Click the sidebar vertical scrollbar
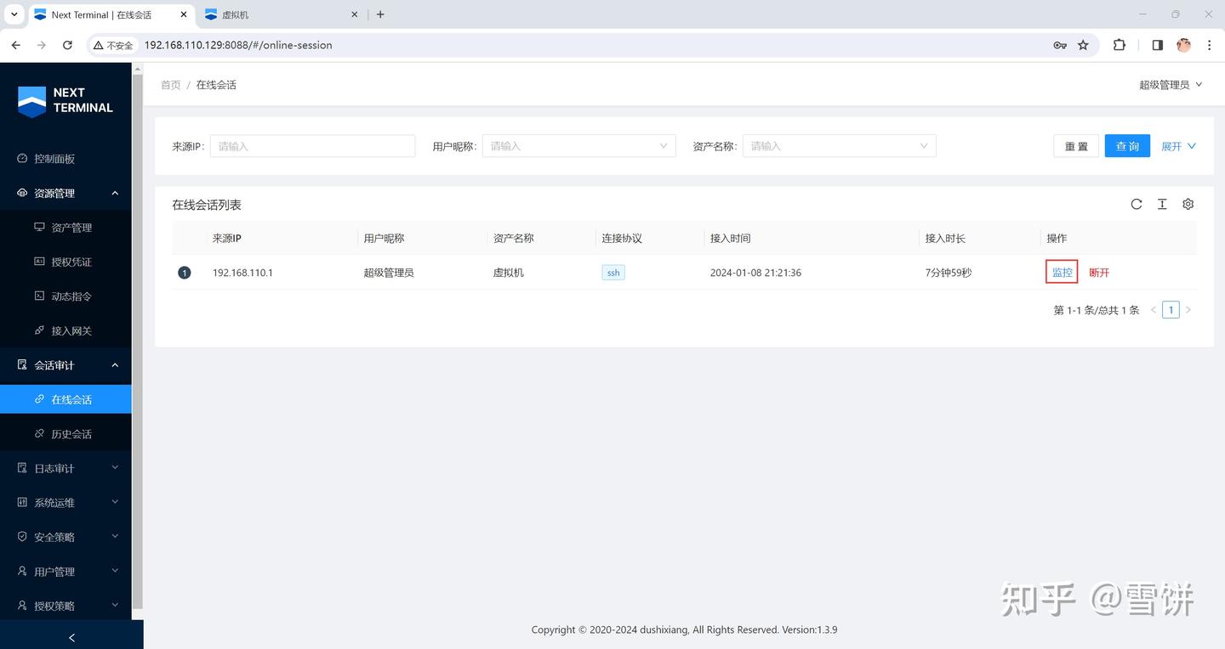The width and height of the screenshot is (1225, 649). (x=138, y=340)
